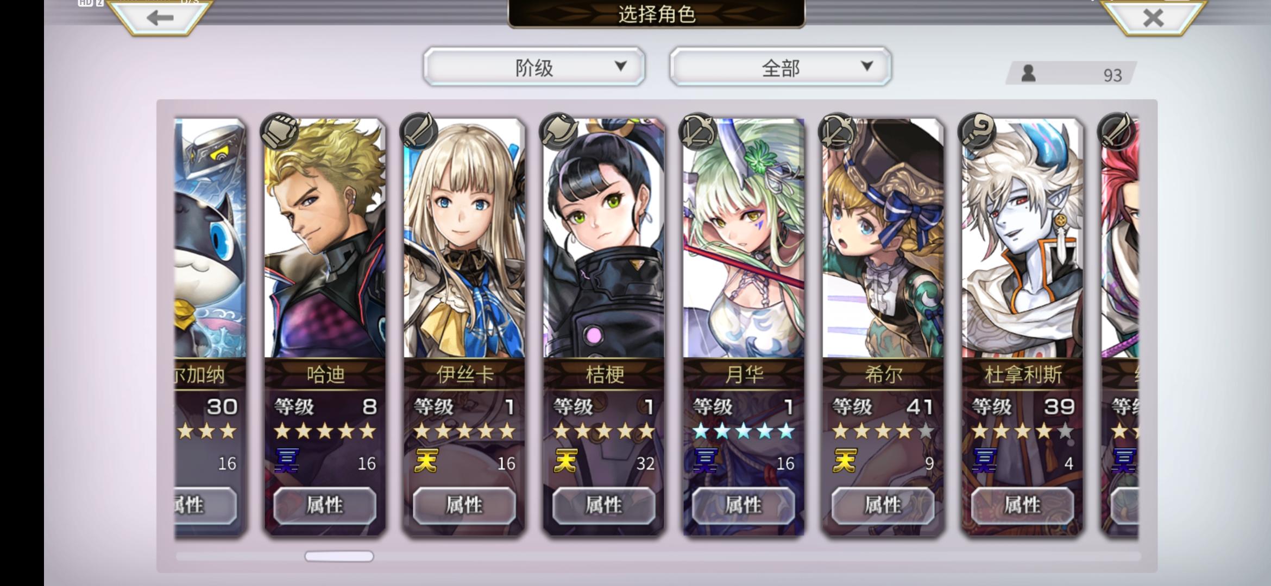Open 属性 for 桔梗
The width and height of the screenshot is (1271, 586).
(x=604, y=505)
